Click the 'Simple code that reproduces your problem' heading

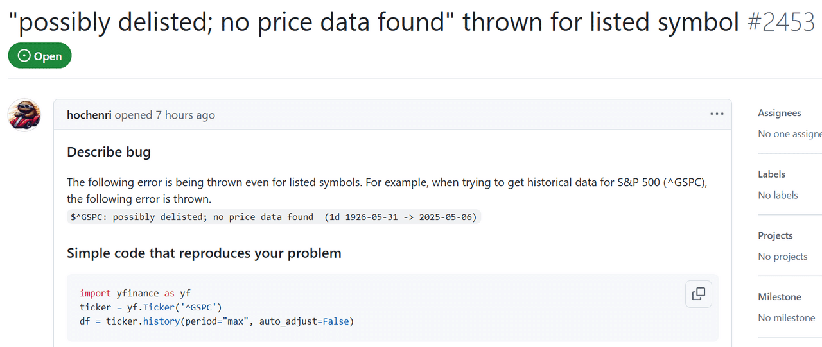(x=204, y=253)
